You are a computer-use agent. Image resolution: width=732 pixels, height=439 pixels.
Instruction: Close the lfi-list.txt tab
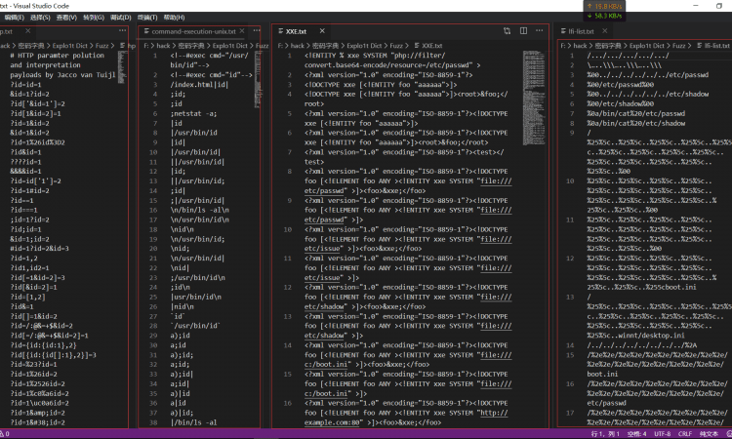605,31
